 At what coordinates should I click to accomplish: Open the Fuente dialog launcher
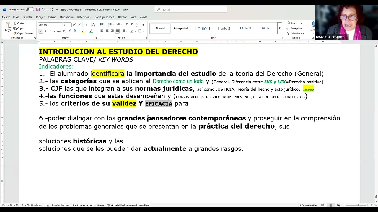96,38
